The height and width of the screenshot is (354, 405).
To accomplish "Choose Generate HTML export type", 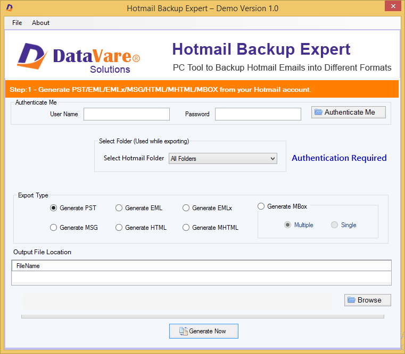I will pos(119,228).
